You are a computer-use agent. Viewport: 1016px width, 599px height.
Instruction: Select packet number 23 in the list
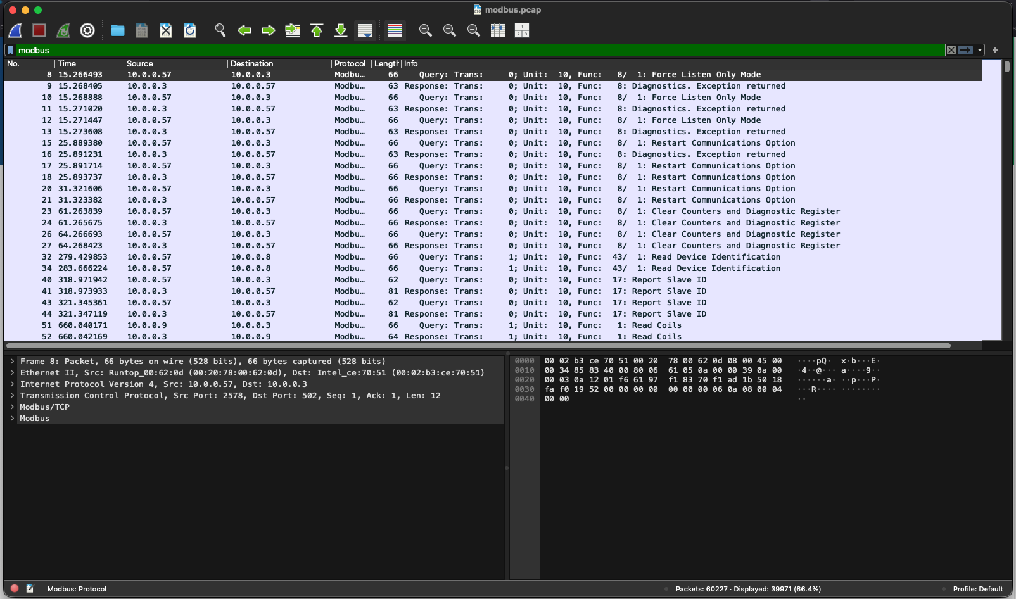(253, 211)
